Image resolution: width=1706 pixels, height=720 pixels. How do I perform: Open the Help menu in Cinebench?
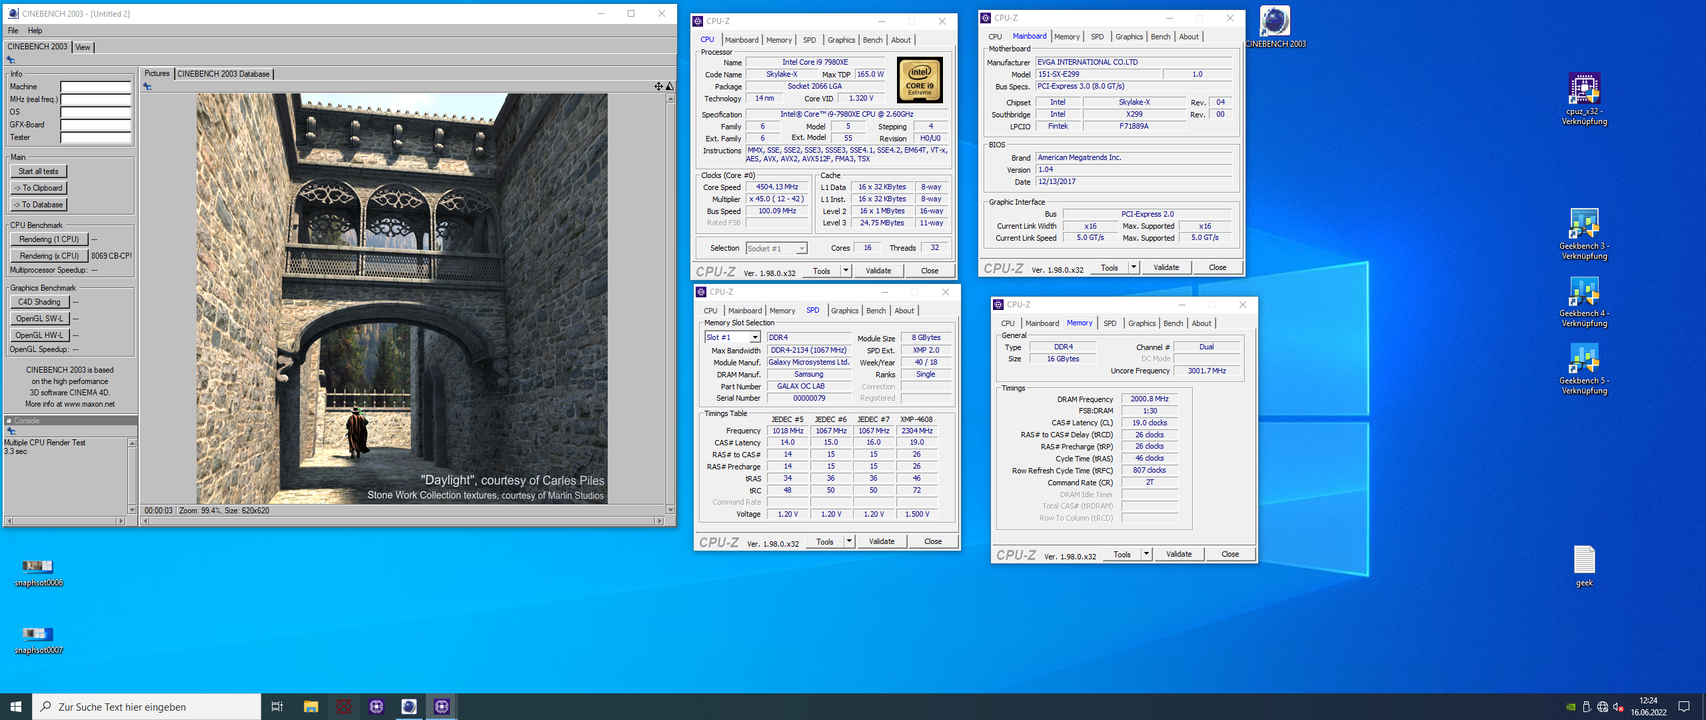[x=35, y=31]
